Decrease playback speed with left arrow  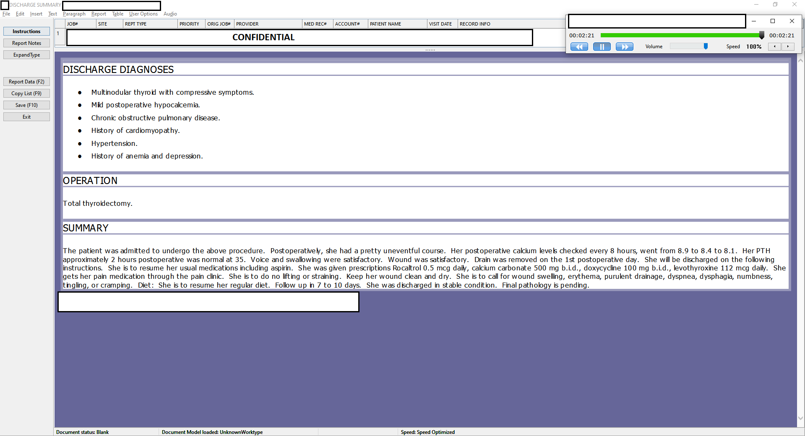point(774,47)
